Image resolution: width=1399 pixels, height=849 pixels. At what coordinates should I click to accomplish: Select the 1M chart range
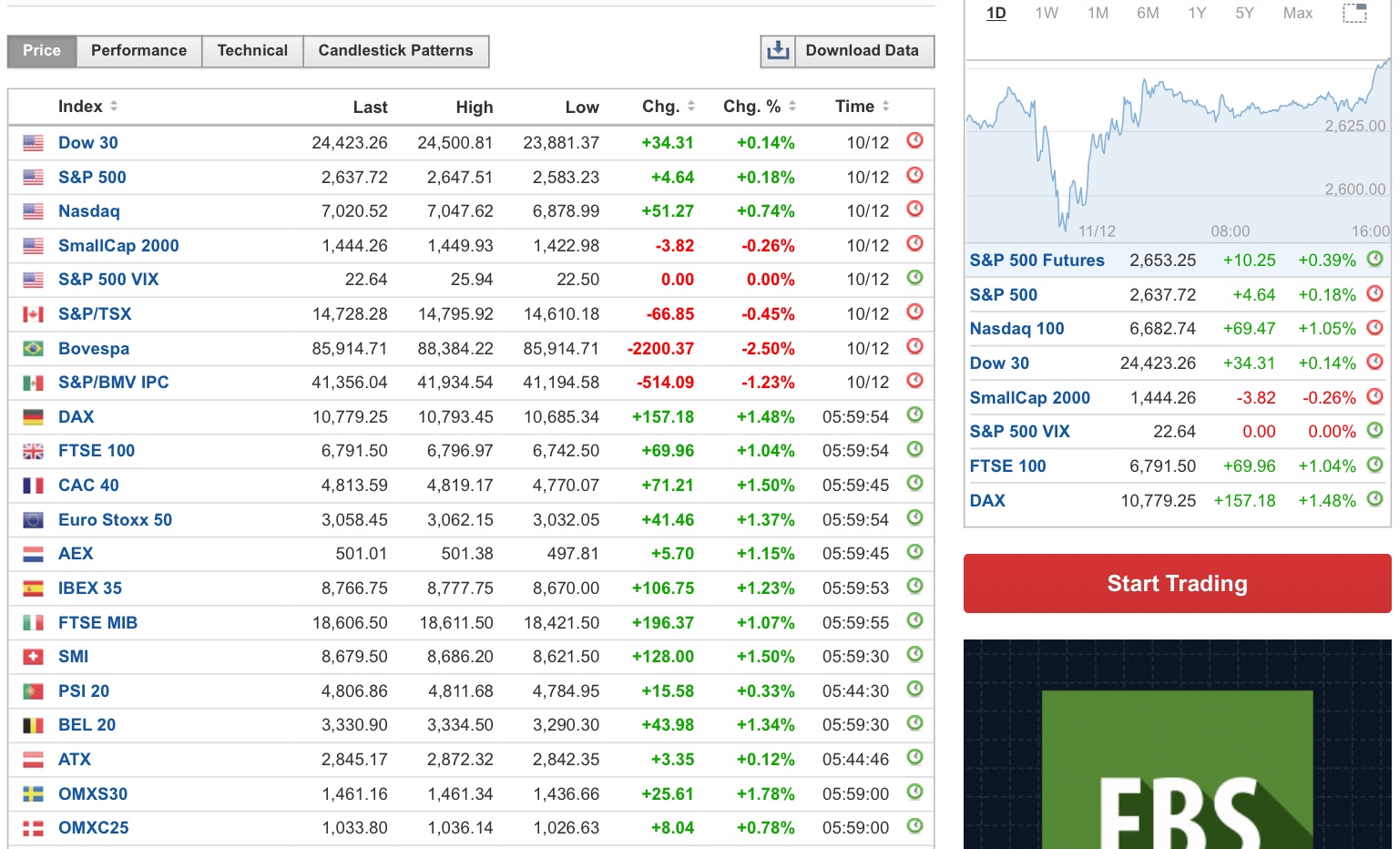1098,13
